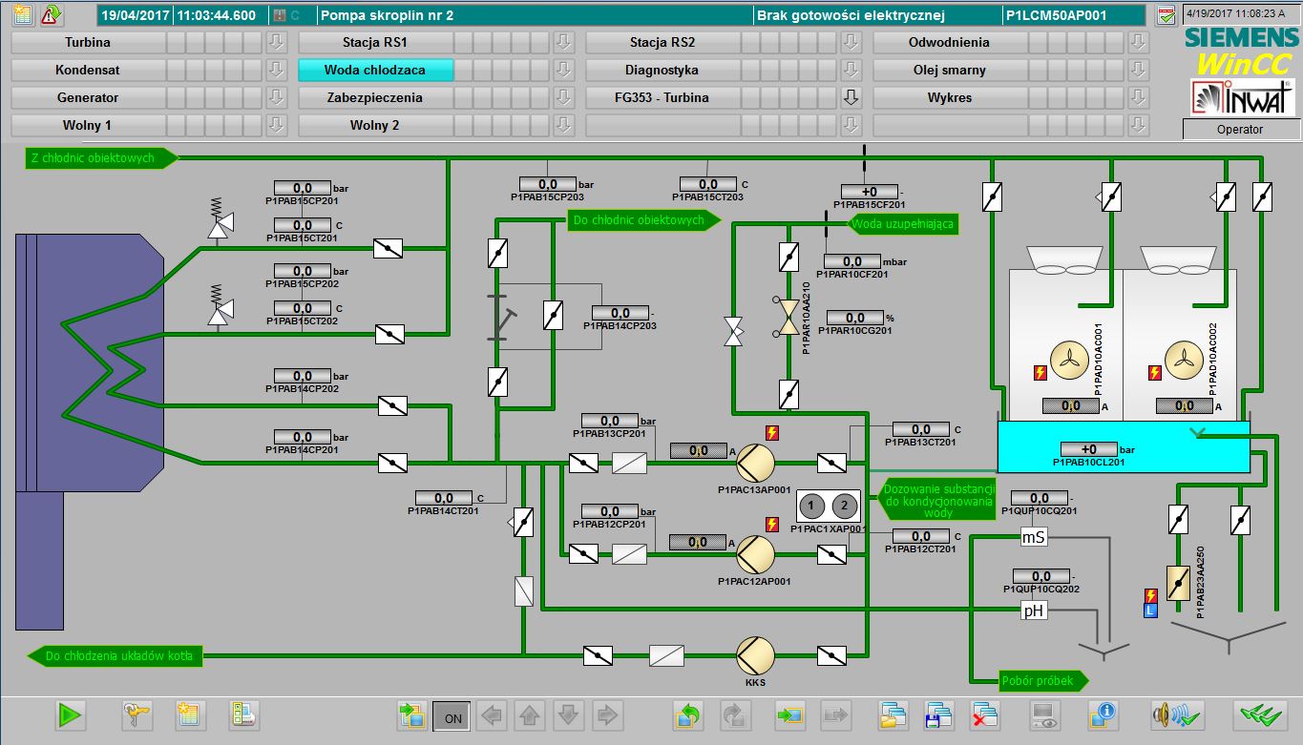Switch to the Kondensat screen

(88, 71)
